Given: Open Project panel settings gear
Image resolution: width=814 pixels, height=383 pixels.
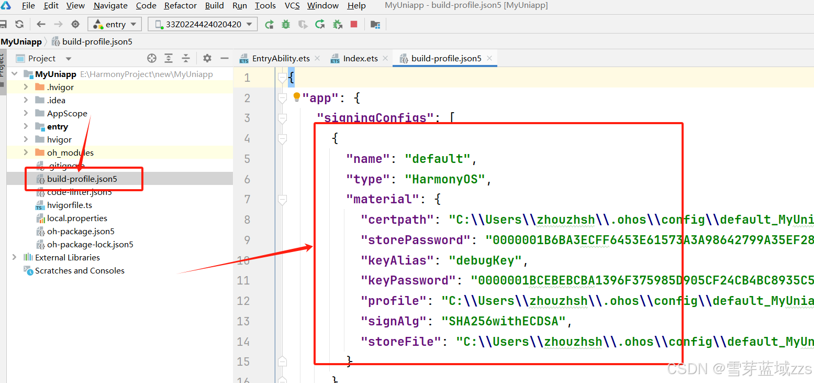Looking at the screenshot, I should [x=207, y=58].
